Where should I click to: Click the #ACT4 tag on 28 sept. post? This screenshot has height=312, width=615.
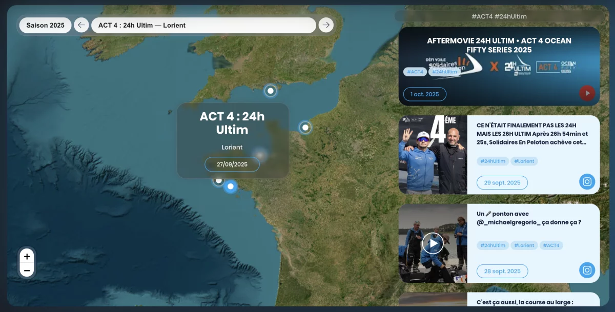[x=551, y=245]
